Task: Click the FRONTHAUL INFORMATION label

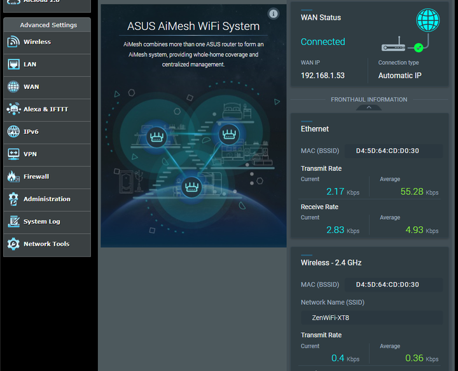Action: pos(369,100)
